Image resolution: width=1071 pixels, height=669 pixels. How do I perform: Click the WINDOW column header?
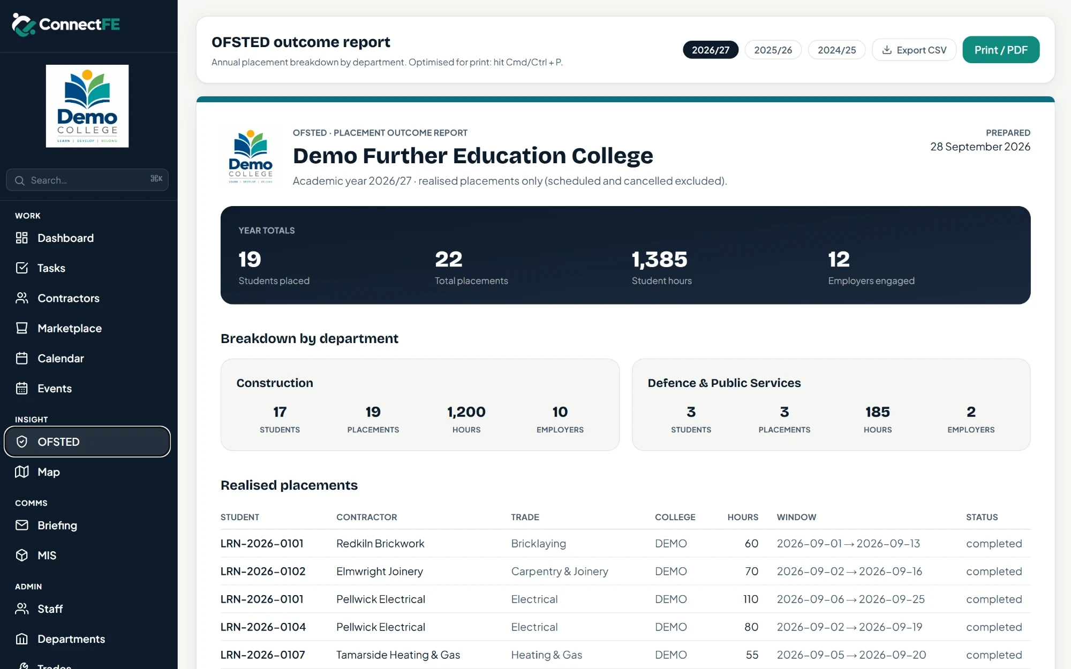[x=796, y=517]
